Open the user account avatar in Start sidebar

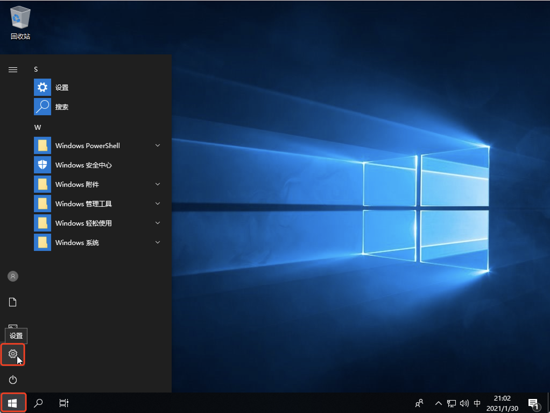tap(13, 276)
